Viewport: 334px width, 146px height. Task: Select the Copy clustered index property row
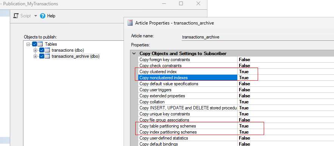pos(236,72)
